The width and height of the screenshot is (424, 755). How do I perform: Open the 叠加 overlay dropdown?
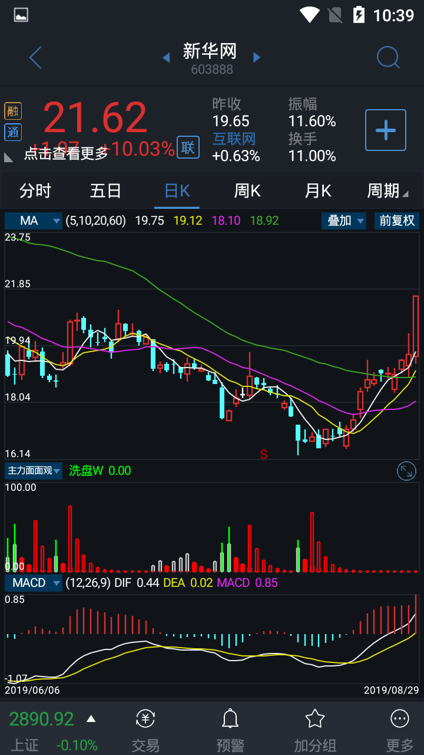click(x=344, y=221)
